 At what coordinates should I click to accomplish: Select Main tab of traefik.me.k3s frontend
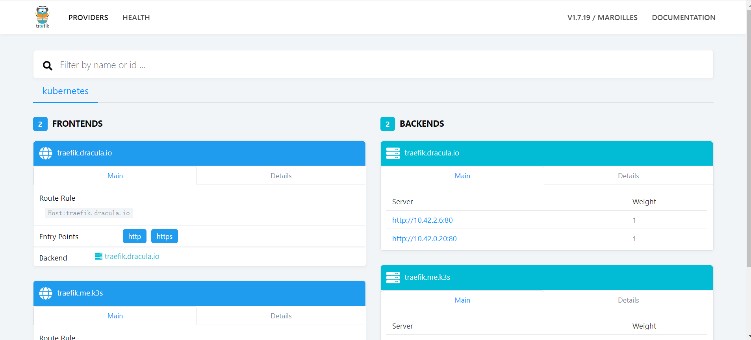click(x=115, y=316)
